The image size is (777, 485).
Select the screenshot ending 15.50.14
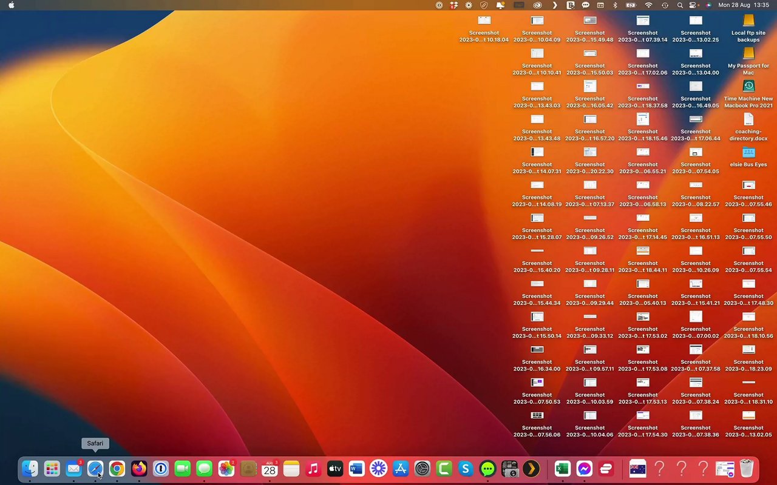click(537, 324)
